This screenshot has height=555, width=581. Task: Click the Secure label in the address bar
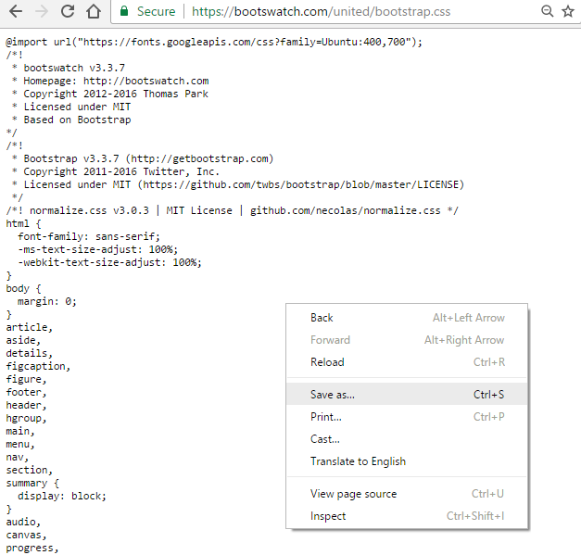156,11
